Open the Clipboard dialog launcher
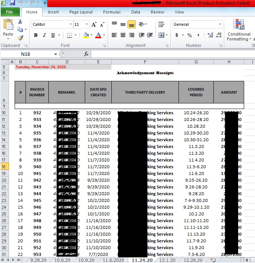The height and width of the screenshot is (263, 255). click(26, 45)
